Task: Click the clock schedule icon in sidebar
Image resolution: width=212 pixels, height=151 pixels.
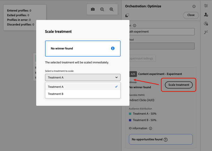Action: 206,24
